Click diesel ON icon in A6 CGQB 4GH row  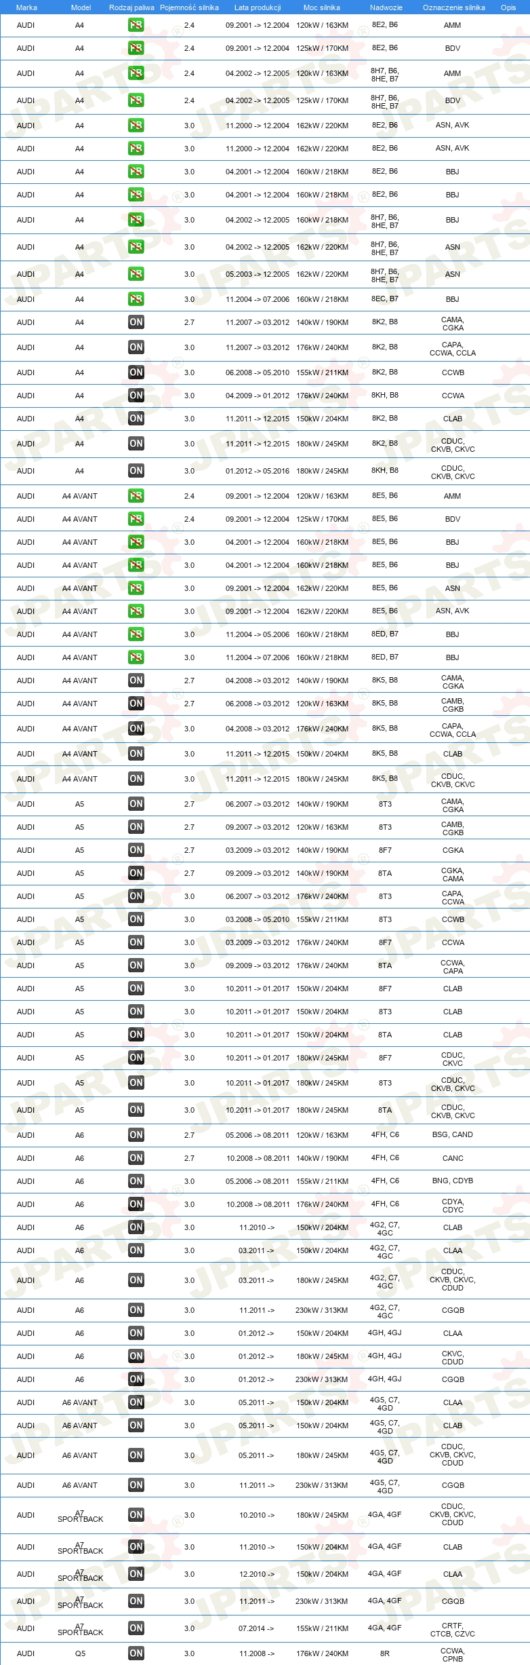tap(136, 1379)
